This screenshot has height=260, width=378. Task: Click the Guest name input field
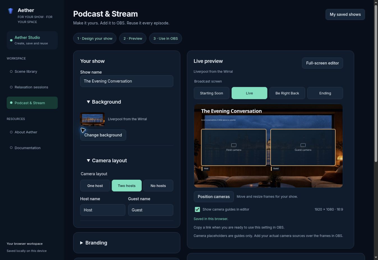151,210
